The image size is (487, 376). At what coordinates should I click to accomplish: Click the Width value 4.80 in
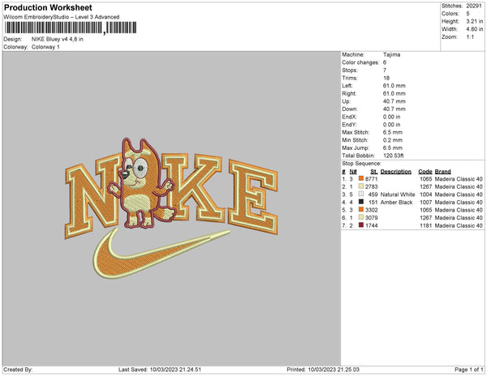coord(475,29)
